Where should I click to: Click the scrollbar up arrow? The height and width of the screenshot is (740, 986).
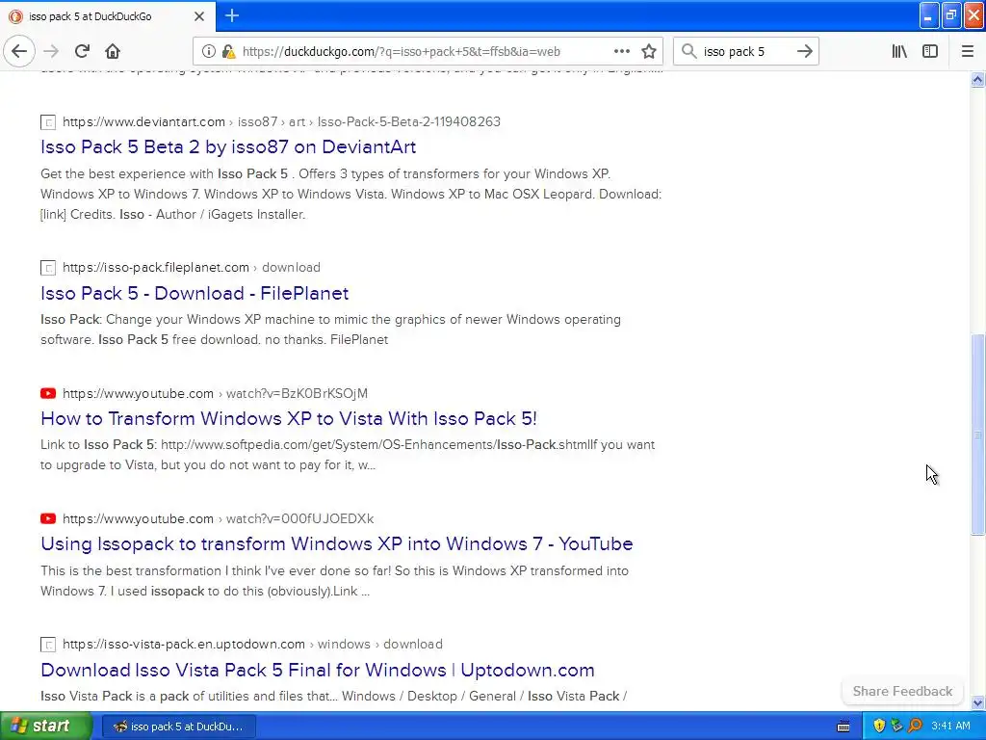click(x=977, y=79)
